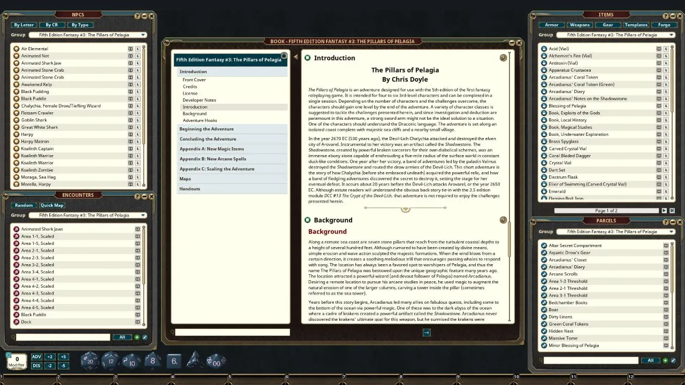Pick the d12 die
Image resolution: width=685 pixels, height=385 pixels.
point(110,361)
